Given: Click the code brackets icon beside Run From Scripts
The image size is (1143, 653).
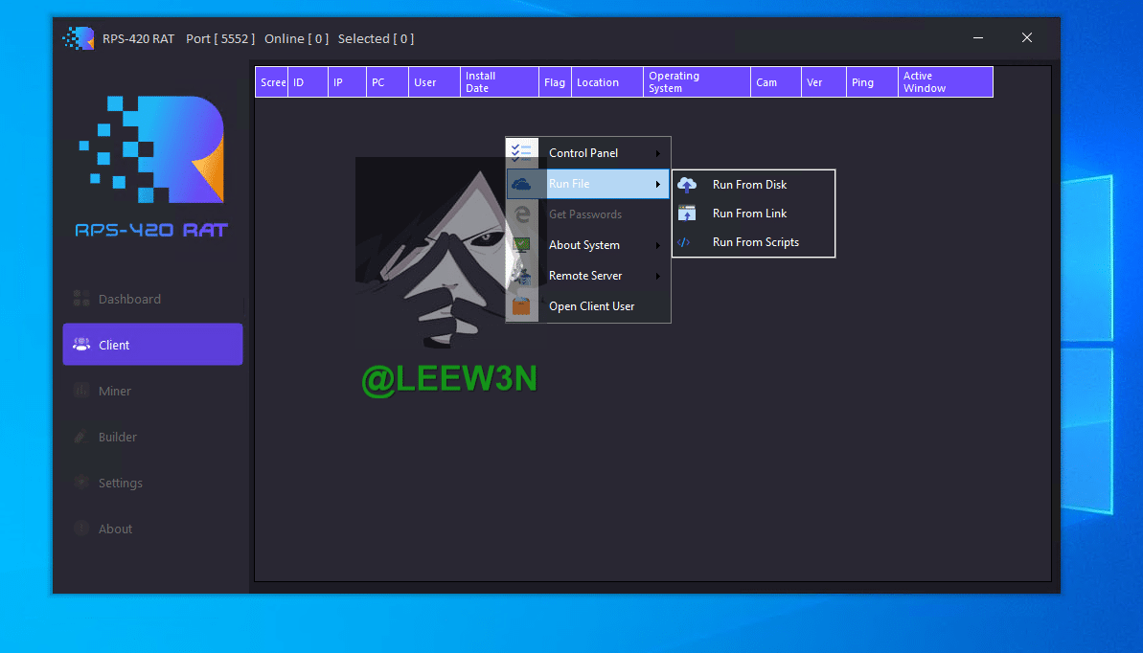Looking at the screenshot, I should point(684,242).
